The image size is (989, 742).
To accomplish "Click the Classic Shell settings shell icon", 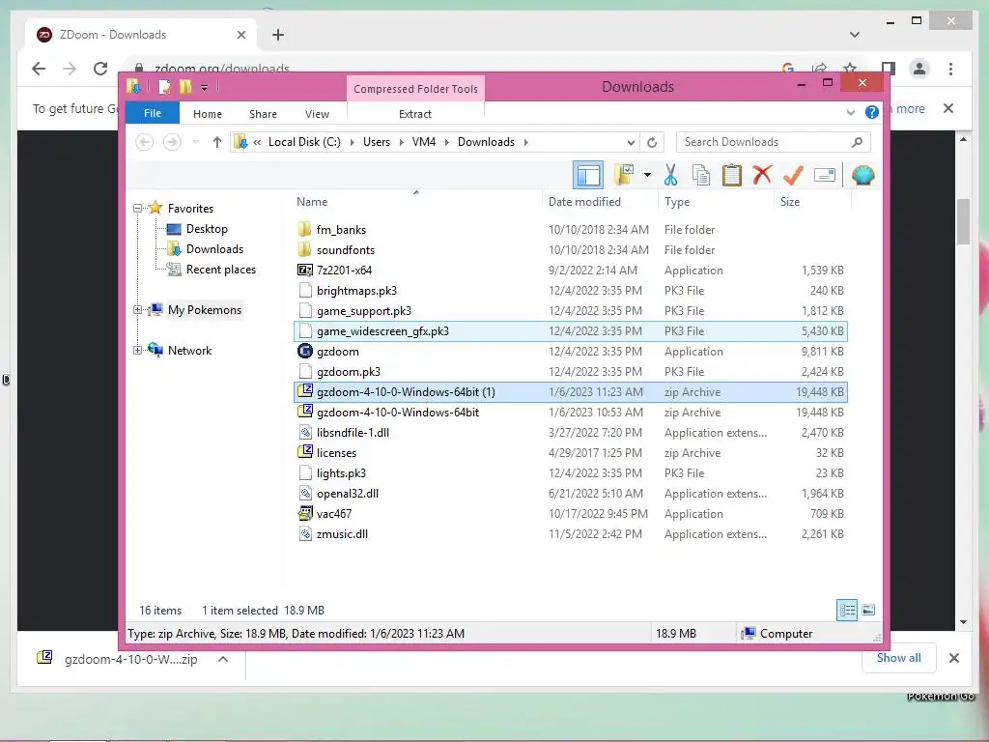I will 862,175.
